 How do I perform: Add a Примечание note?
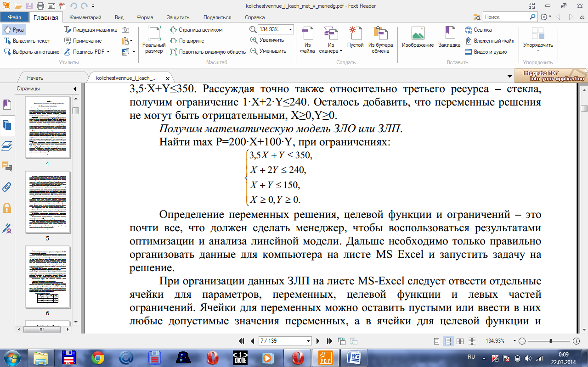click(x=83, y=41)
